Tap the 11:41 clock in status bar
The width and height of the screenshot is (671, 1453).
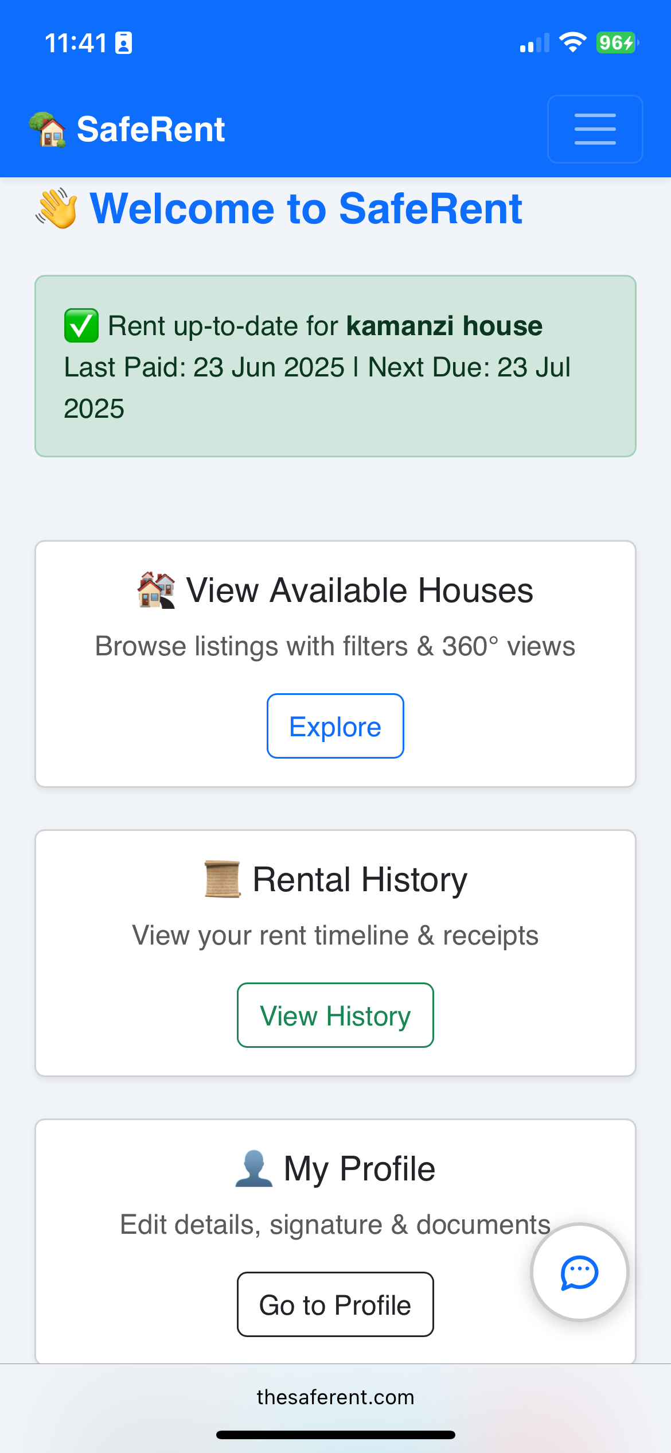pyautogui.click(x=76, y=43)
